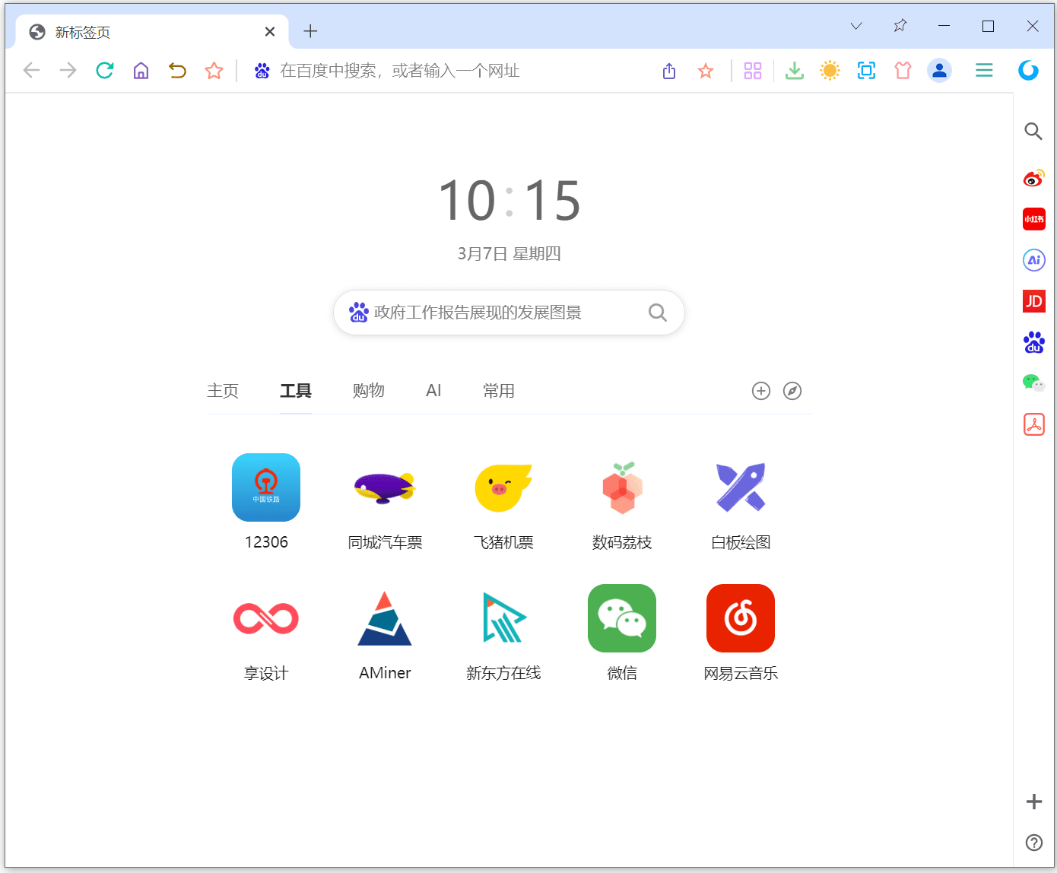This screenshot has height=873, width=1057.
Task: Open the 飞猪机票 shortcut
Action: 503,502
